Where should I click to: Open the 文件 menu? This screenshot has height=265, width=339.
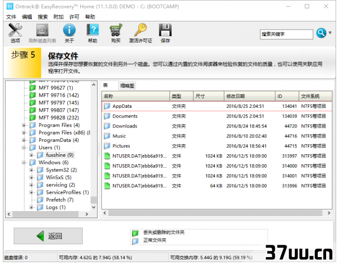[x=11, y=17]
